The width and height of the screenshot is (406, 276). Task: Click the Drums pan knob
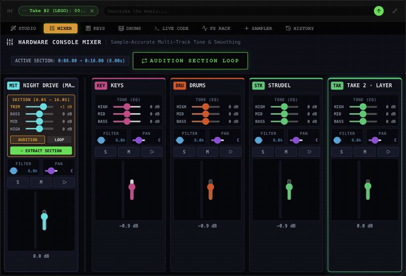coord(217,140)
